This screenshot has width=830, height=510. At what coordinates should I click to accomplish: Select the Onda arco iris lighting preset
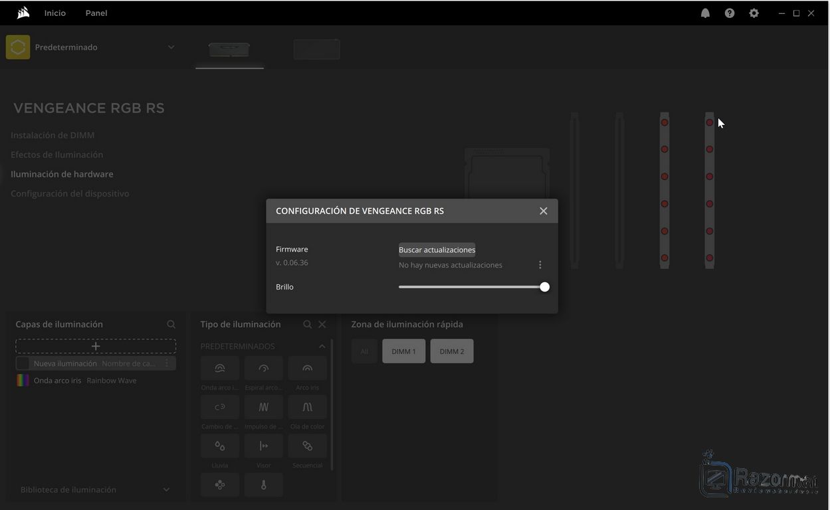(x=220, y=369)
